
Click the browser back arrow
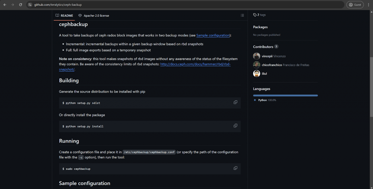point(5,5)
